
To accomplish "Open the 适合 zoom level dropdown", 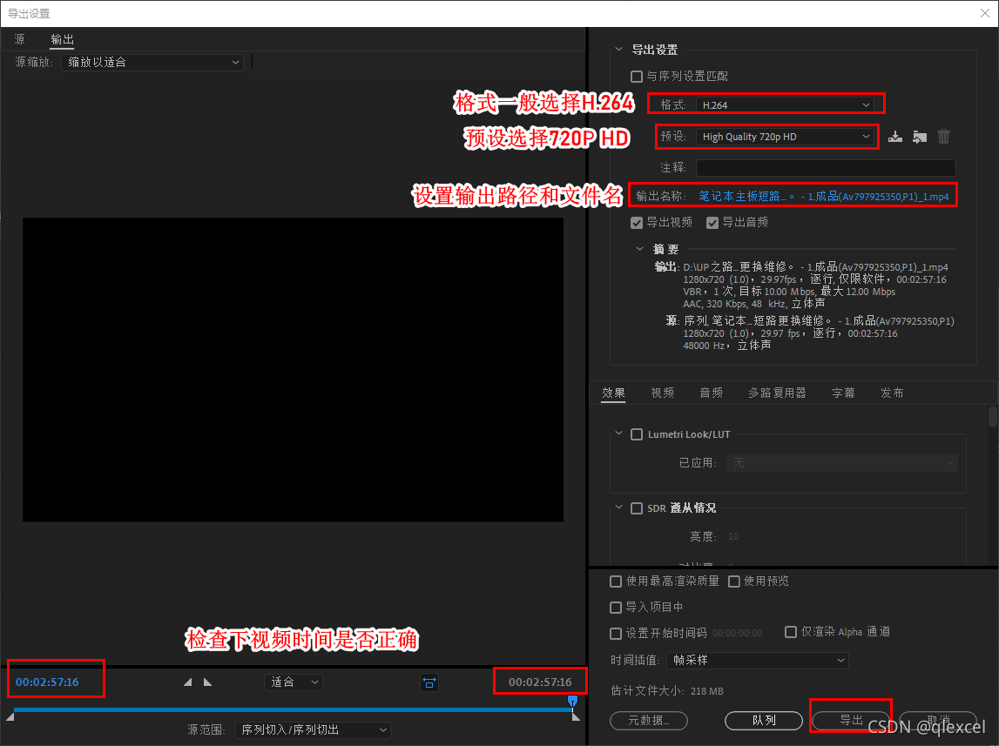I will [x=293, y=682].
